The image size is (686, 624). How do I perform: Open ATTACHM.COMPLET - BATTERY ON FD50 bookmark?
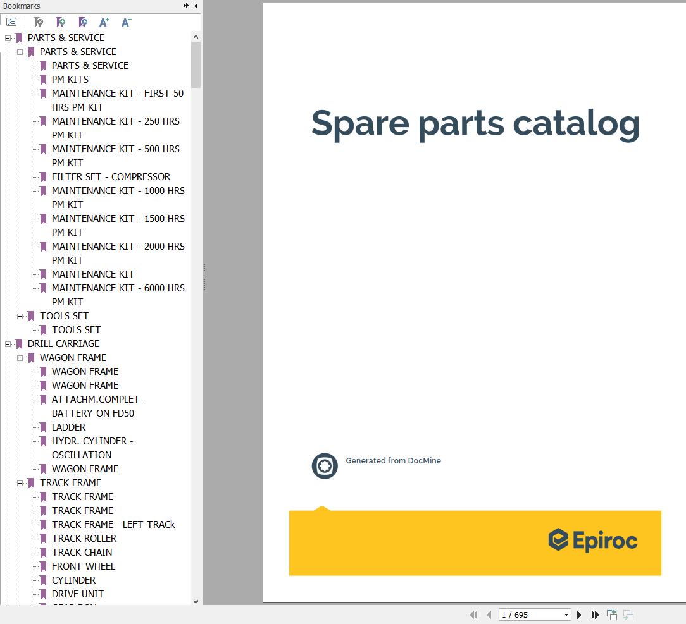[99, 407]
